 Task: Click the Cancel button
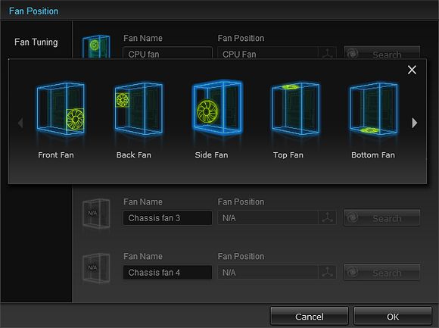[309, 317]
